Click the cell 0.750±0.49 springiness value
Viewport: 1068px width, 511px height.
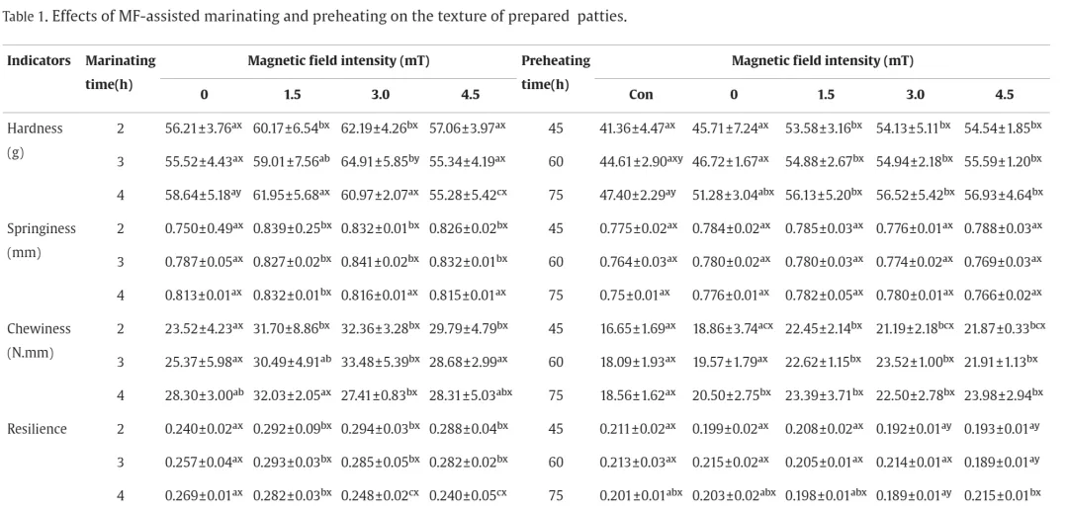coord(204,228)
